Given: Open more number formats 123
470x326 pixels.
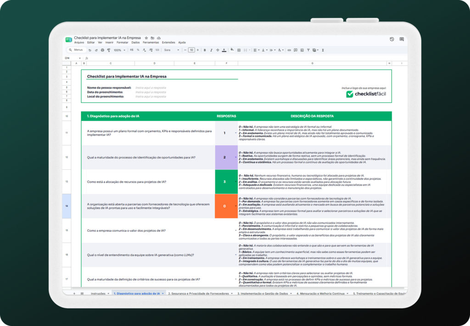Looking at the screenshot, I should [157, 50].
